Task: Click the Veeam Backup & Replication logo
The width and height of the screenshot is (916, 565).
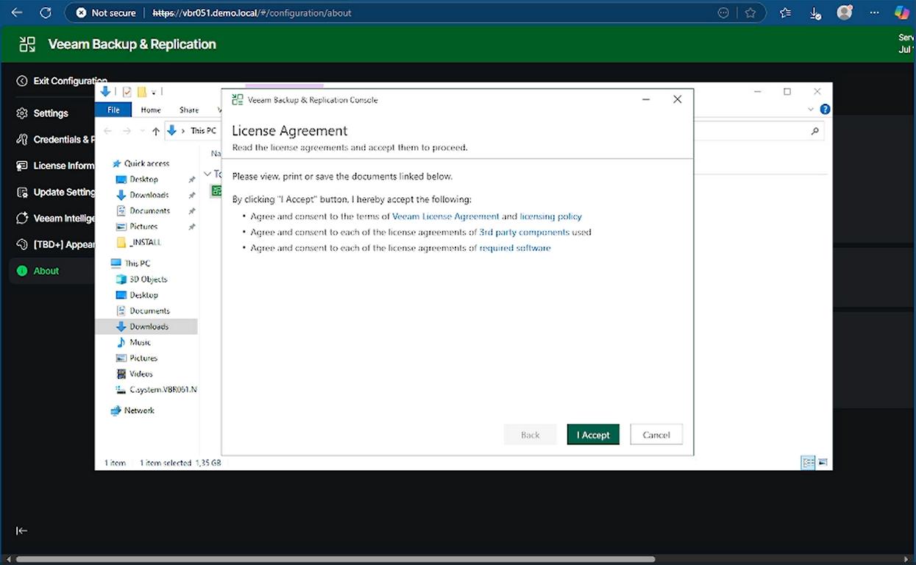Action: (x=27, y=44)
